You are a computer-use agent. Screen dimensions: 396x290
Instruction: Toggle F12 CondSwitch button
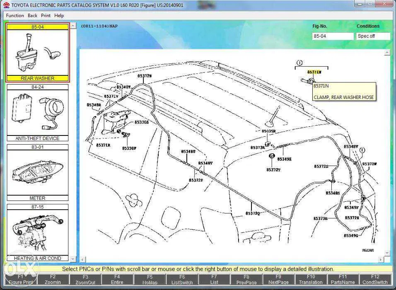[375, 279]
